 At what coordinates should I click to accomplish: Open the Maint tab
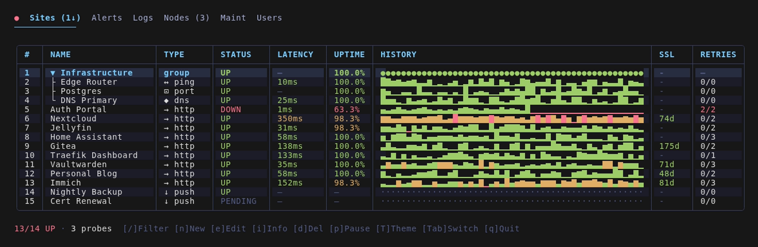[233, 18]
